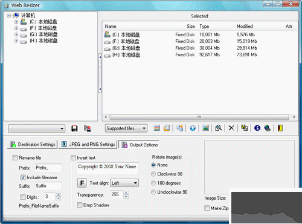This screenshot has height=224, width=302.
Task: Select the (C:) drive icon in file list
Action: [108, 35]
